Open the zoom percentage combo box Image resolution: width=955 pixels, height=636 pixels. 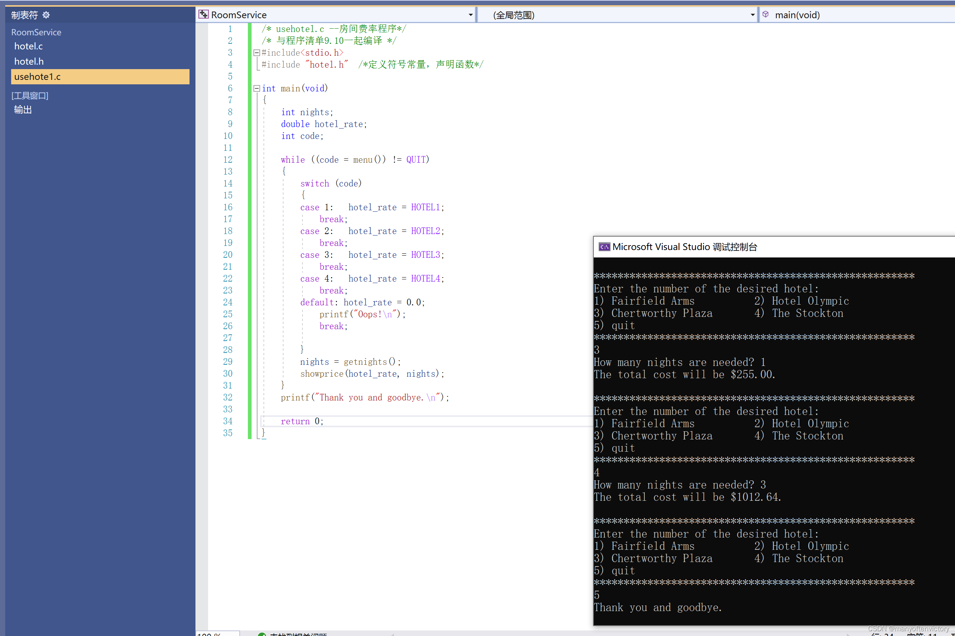(217, 634)
